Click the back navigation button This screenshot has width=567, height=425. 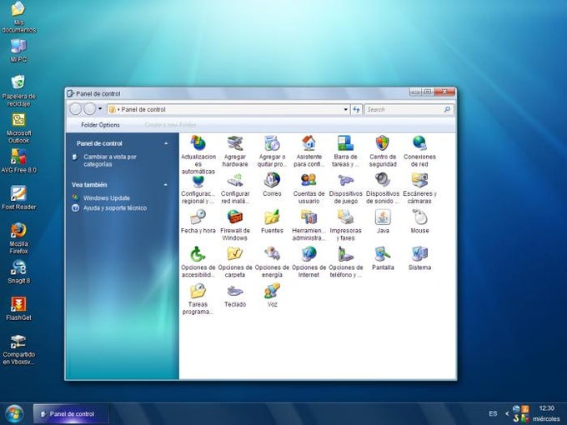(x=76, y=109)
